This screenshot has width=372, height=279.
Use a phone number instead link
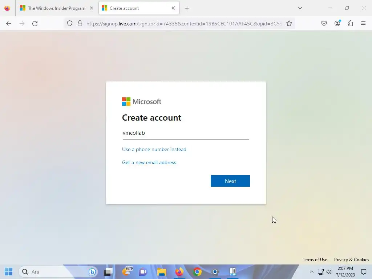[154, 149]
